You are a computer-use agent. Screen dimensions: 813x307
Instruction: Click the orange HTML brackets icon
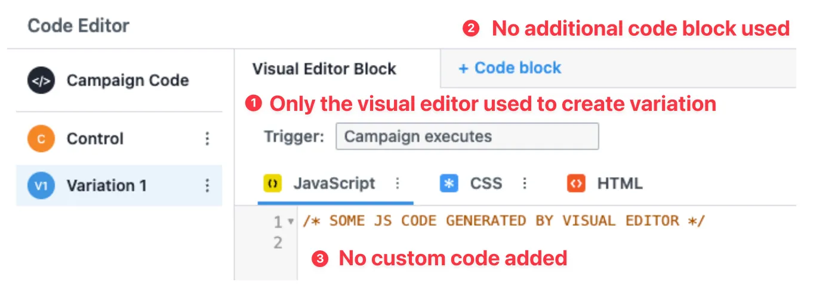click(576, 184)
